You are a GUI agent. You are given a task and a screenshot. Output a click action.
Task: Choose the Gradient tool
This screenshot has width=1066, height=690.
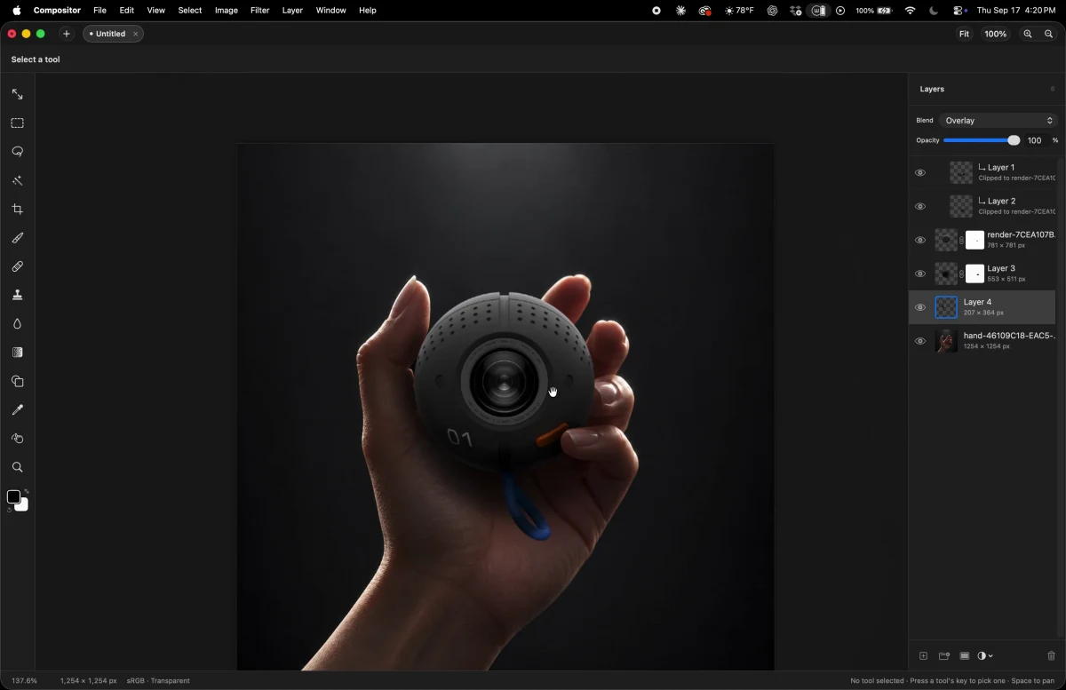[x=17, y=353]
